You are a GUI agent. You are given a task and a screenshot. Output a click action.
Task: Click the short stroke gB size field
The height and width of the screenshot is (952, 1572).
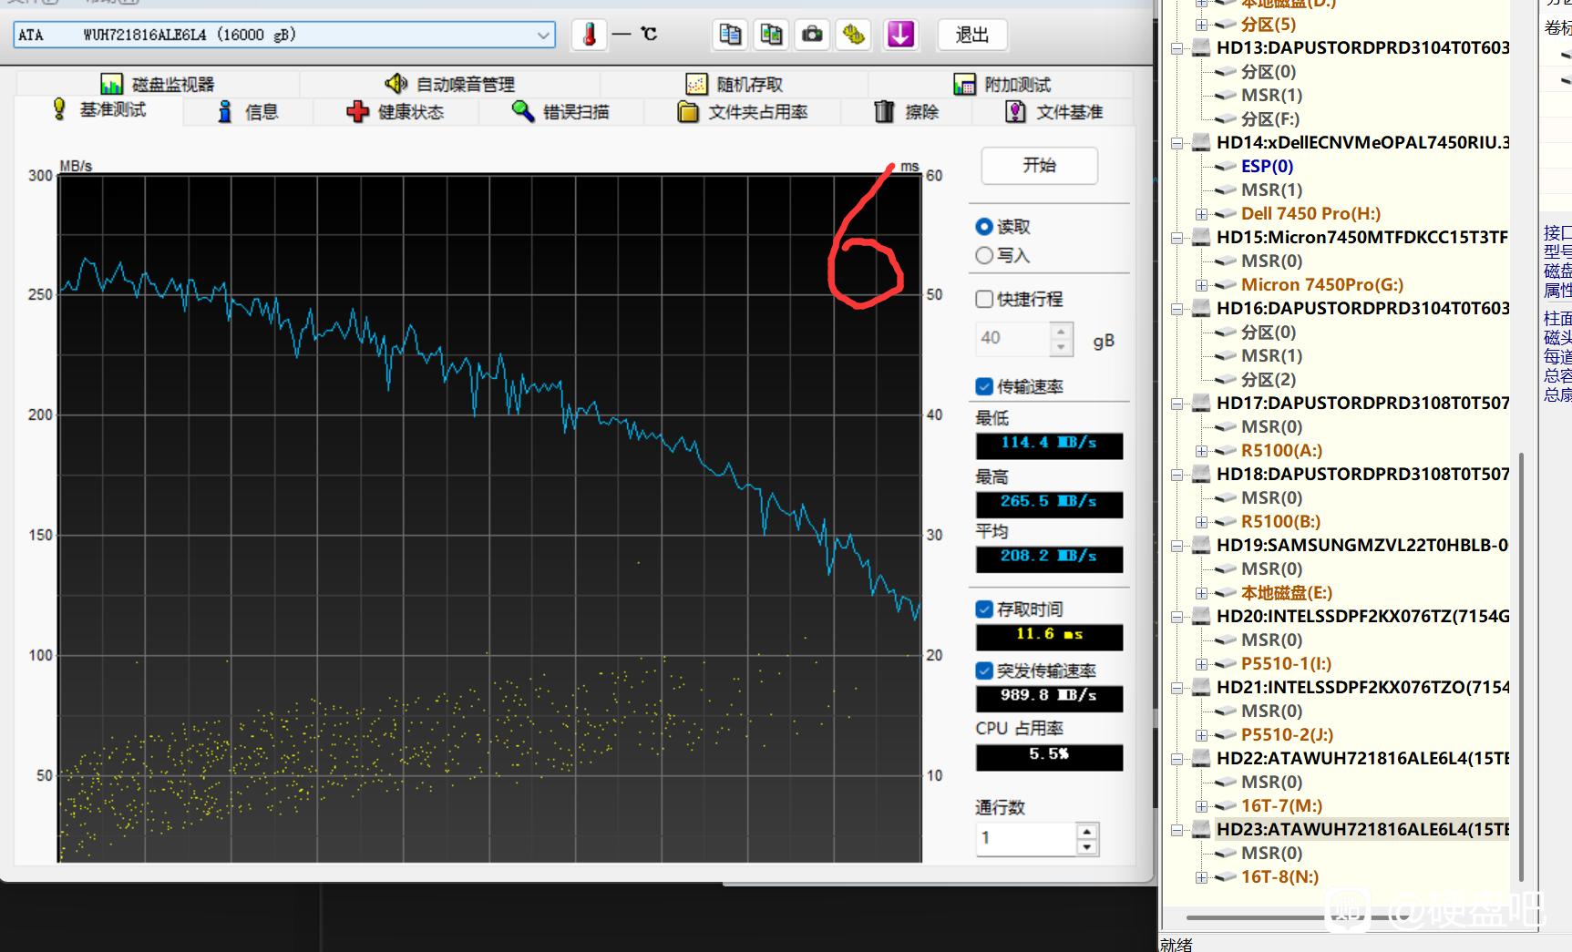tap(1013, 338)
